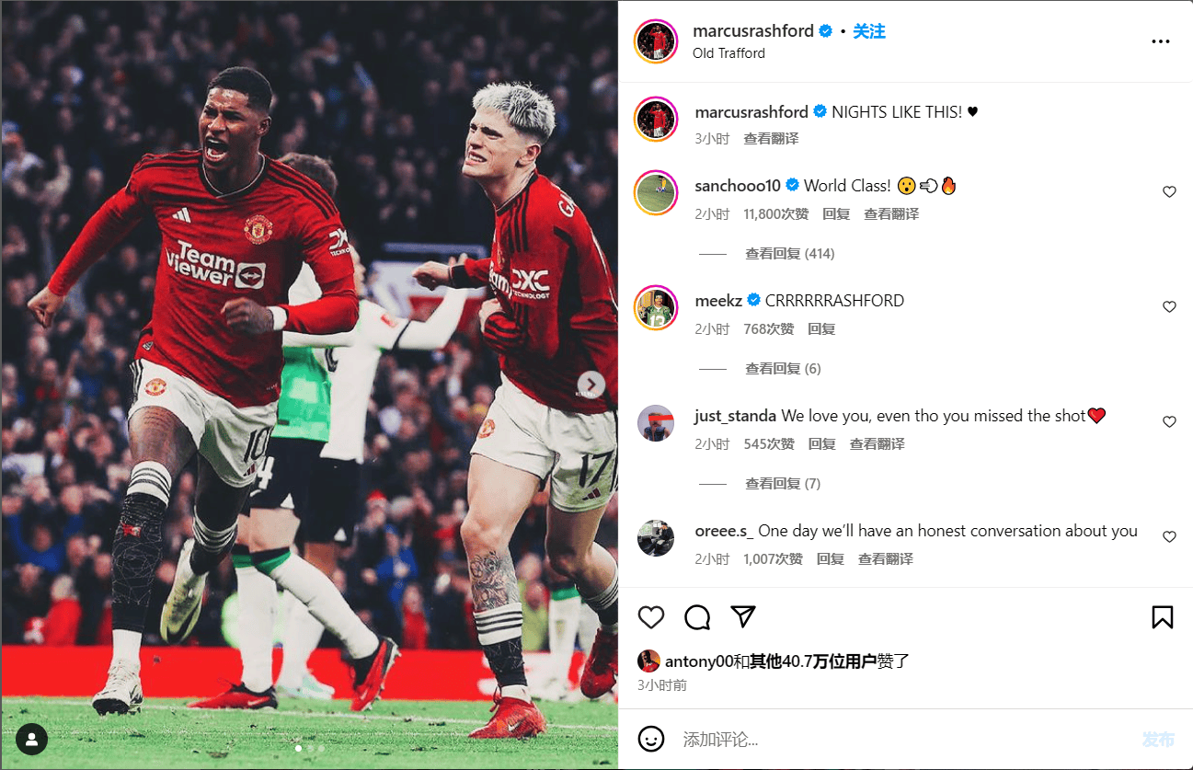Open the emoji picker smiley icon
Image resolution: width=1193 pixels, height=770 pixels.
pos(651,739)
